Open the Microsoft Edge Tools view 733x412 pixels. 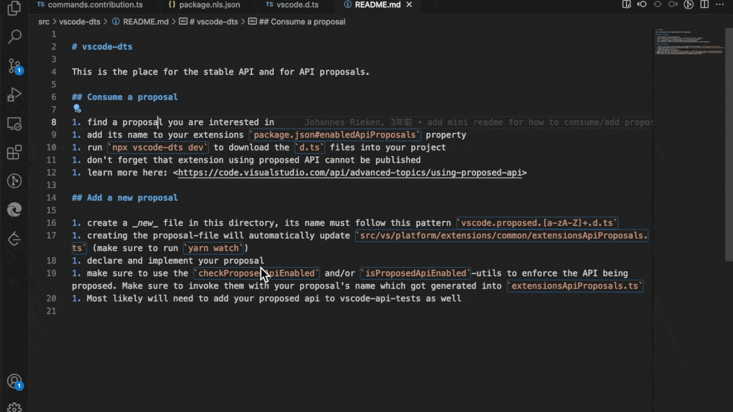click(x=14, y=210)
